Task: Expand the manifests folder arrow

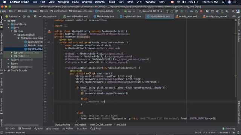Action: tap(8, 24)
